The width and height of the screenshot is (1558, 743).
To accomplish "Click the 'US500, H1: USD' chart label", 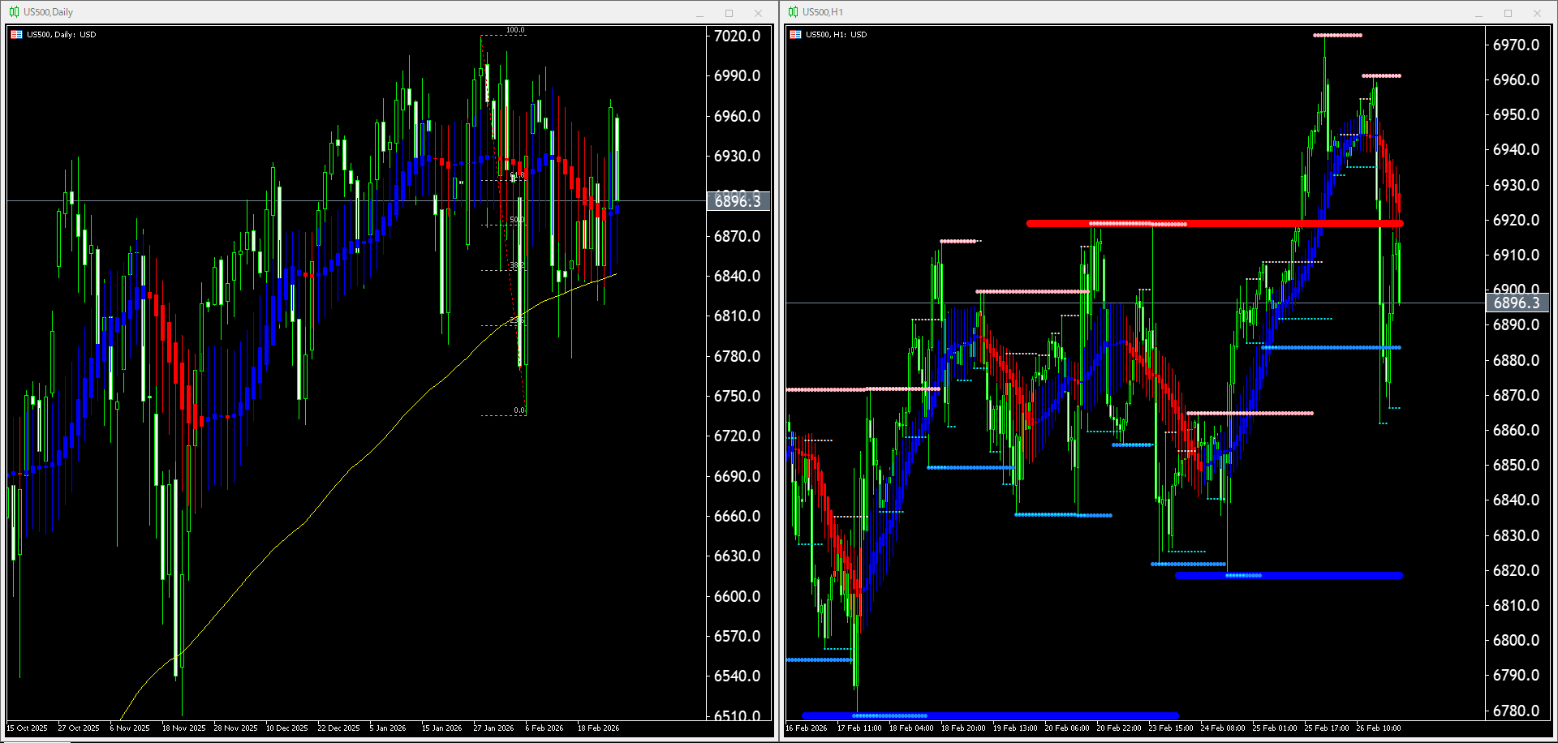I will (x=836, y=35).
